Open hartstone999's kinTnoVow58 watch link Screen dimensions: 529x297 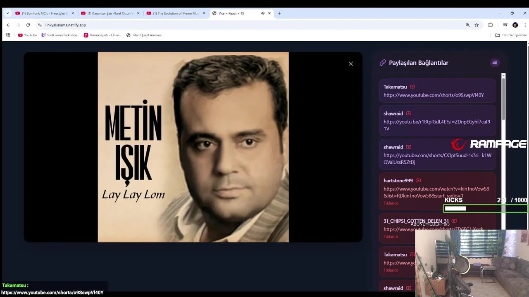436,192
